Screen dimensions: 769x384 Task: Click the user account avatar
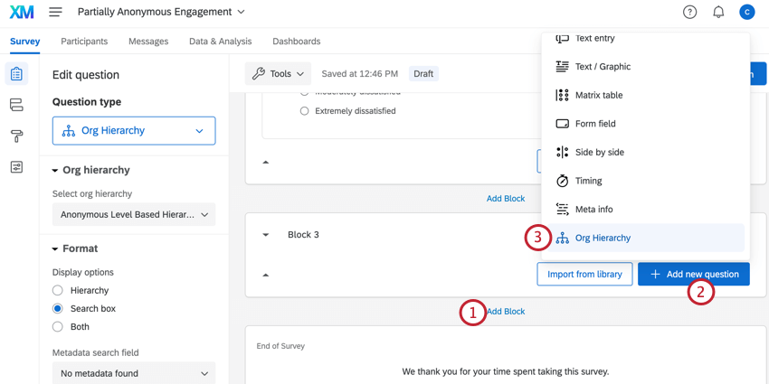[x=746, y=12]
